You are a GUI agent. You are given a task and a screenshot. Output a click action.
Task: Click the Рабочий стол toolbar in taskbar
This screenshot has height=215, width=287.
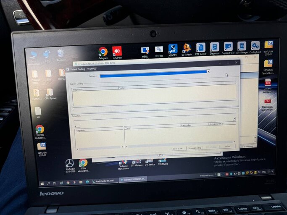(x=207, y=175)
